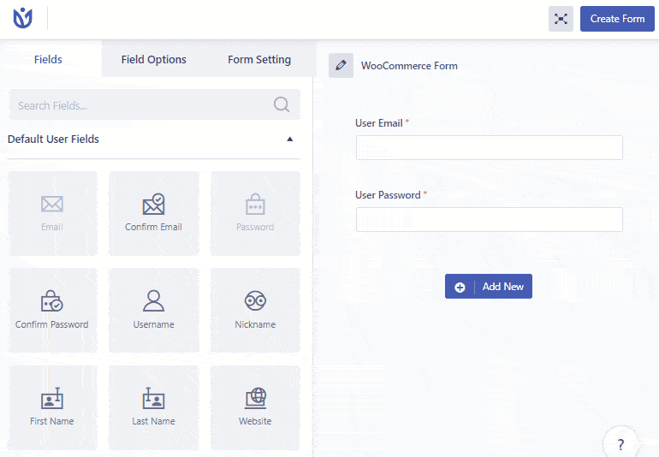
Task: Switch to the Fields tab
Action: pyautogui.click(x=48, y=59)
